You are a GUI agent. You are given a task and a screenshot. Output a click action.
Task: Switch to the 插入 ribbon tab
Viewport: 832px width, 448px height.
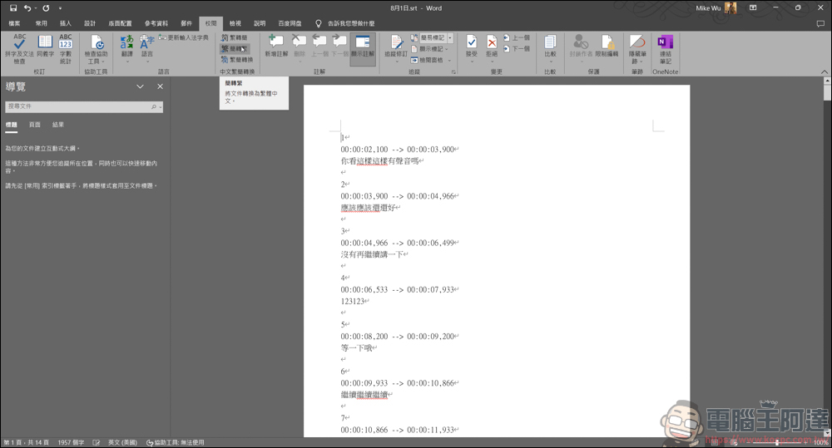tap(65, 23)
